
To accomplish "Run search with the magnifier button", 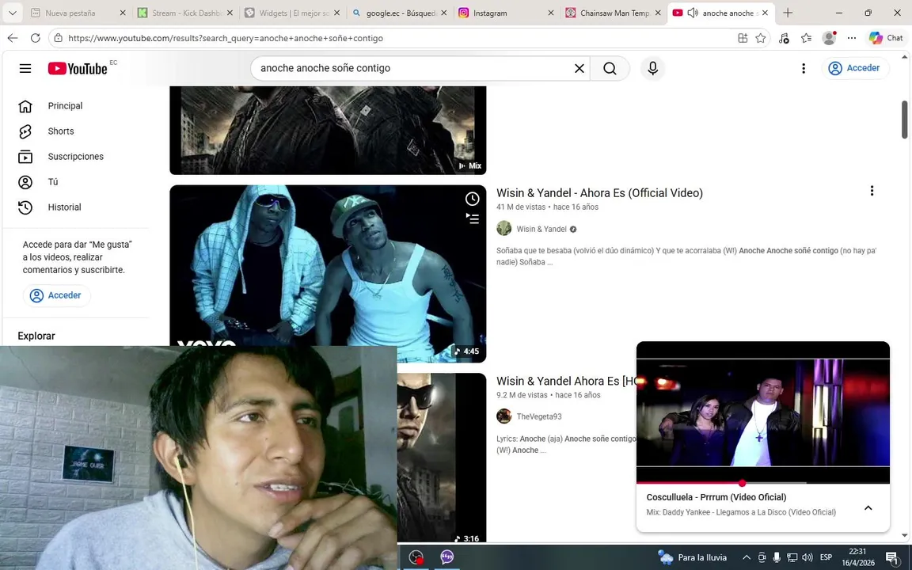I will (x=610, y=68).
